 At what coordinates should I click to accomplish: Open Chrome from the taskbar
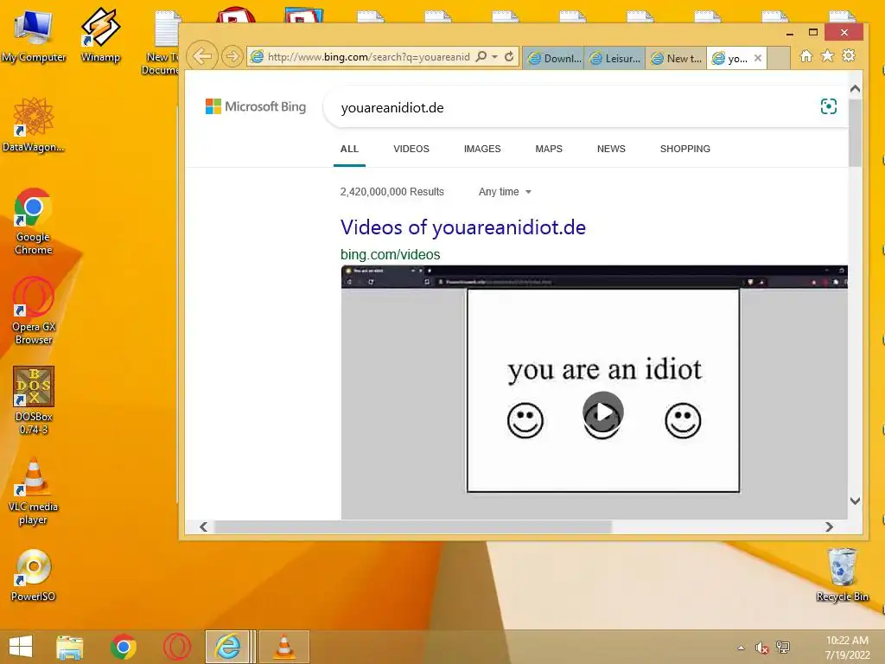(124, 647)
